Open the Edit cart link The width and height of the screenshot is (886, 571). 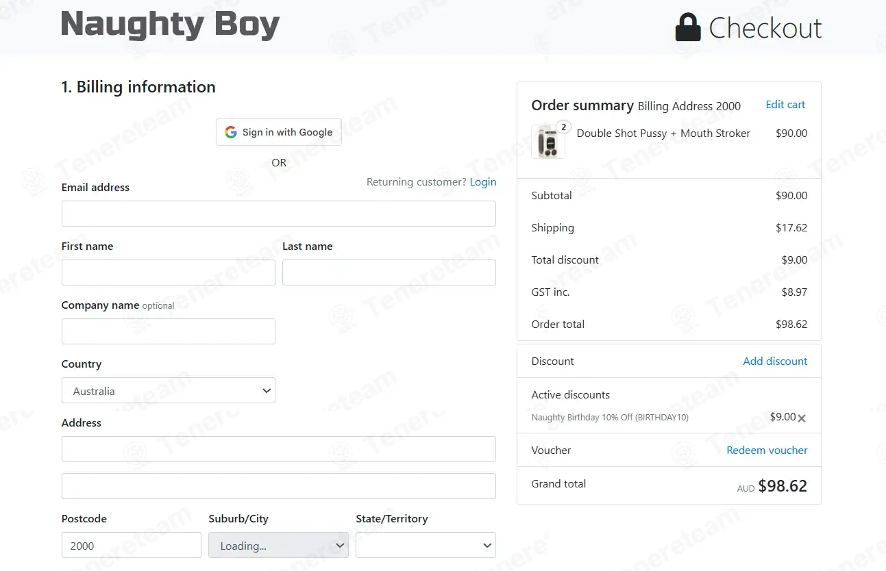785,105
